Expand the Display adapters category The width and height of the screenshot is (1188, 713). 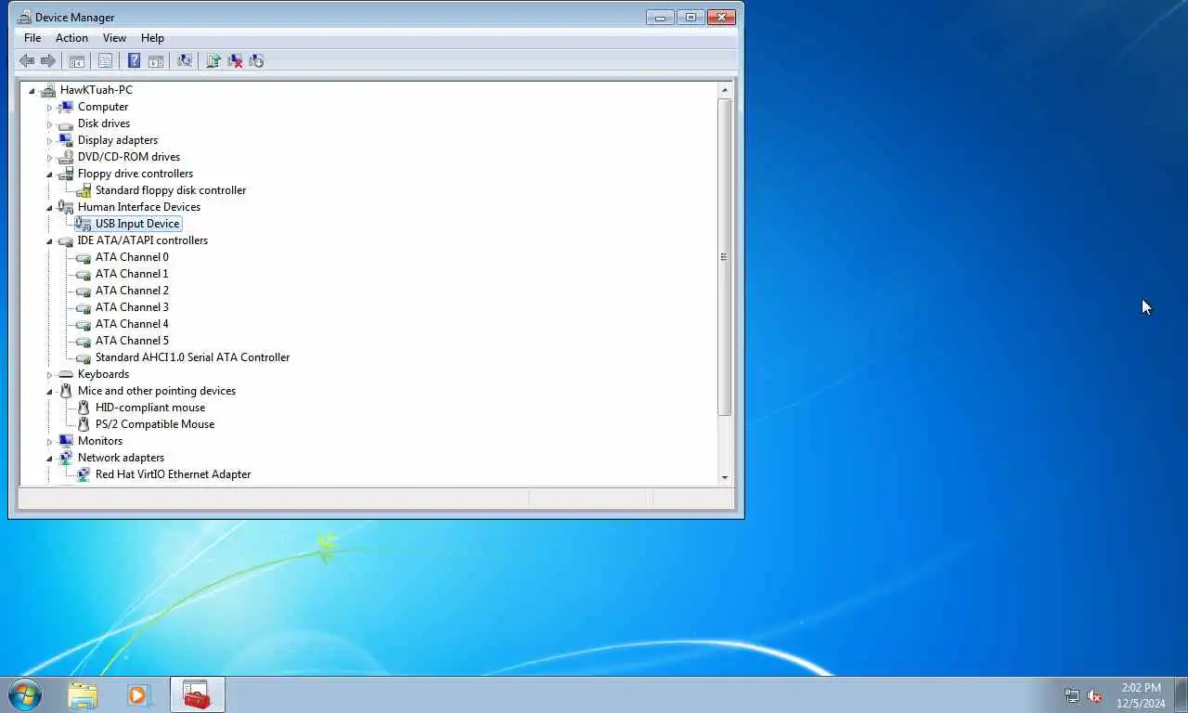click(x=50, y=141)
